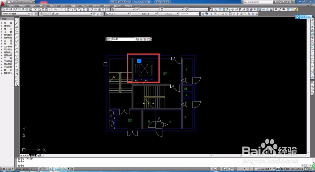Switch to the 模型 tab
This screenshot has width=315, height=172.
[x=32, y=155]
